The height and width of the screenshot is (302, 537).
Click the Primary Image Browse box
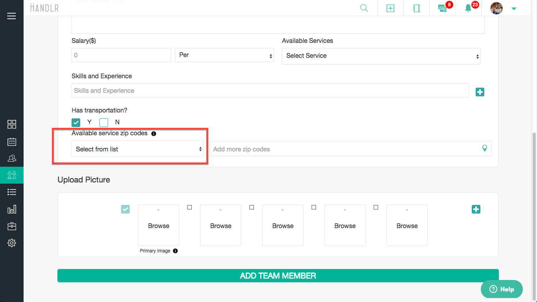tap(158, 225)
